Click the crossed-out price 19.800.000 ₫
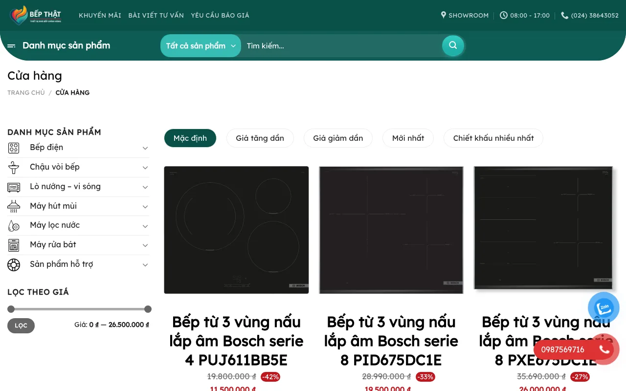 [232, 376]
